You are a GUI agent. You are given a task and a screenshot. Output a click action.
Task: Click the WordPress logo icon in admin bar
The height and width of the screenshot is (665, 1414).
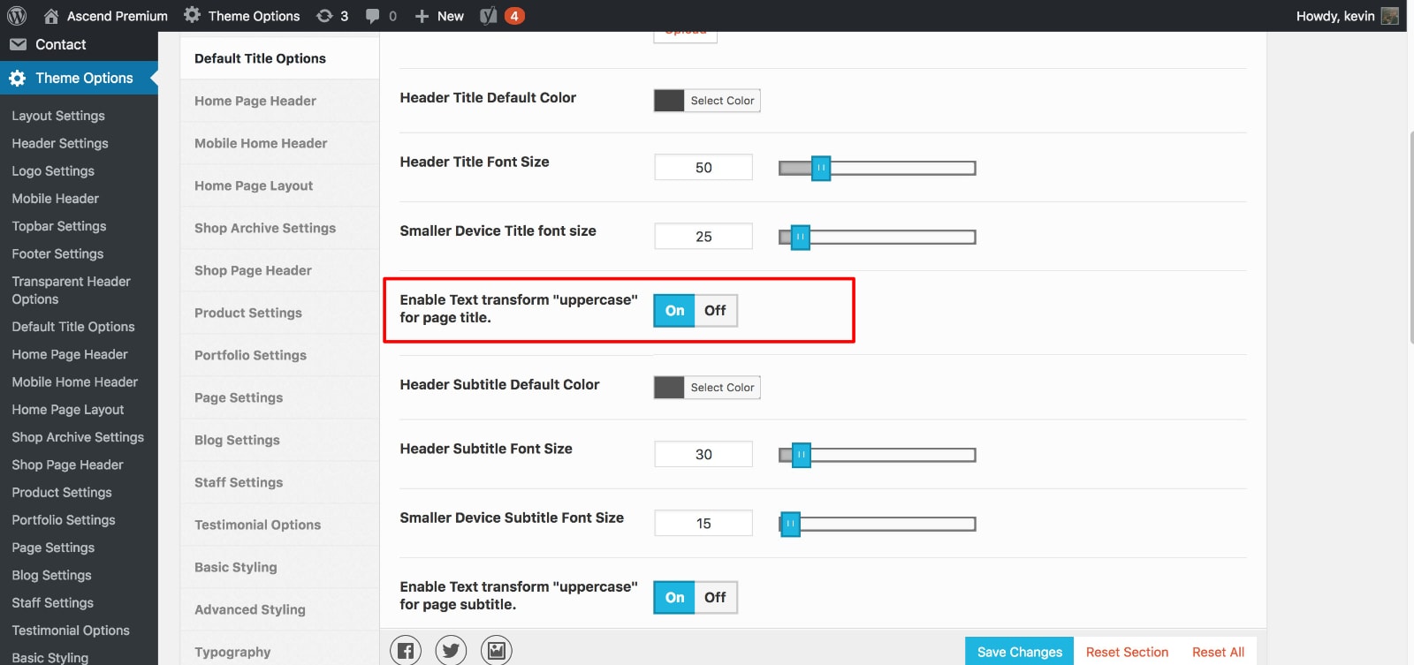17,16
